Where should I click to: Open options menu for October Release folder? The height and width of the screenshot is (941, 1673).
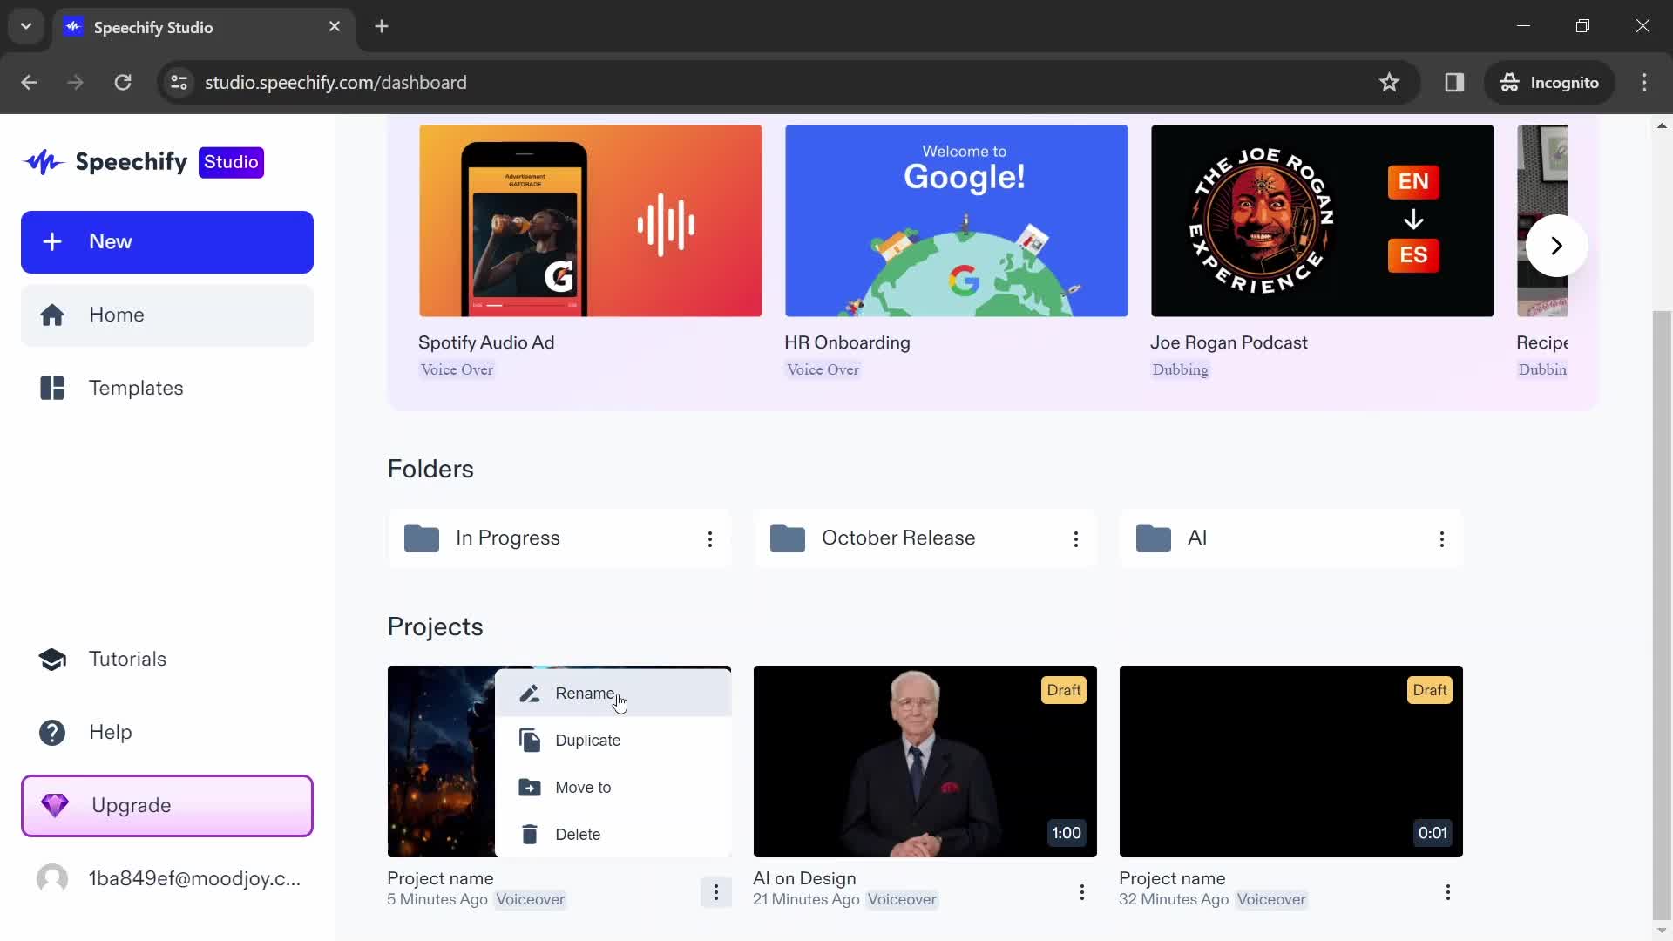point(1076,540)
